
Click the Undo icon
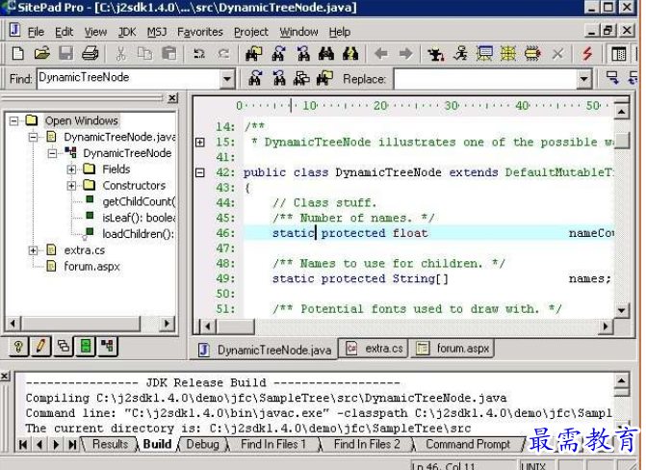coord(199,54)
